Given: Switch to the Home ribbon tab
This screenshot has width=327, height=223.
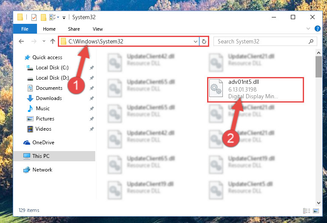Looking at the screenshot, I should point(49,29).
